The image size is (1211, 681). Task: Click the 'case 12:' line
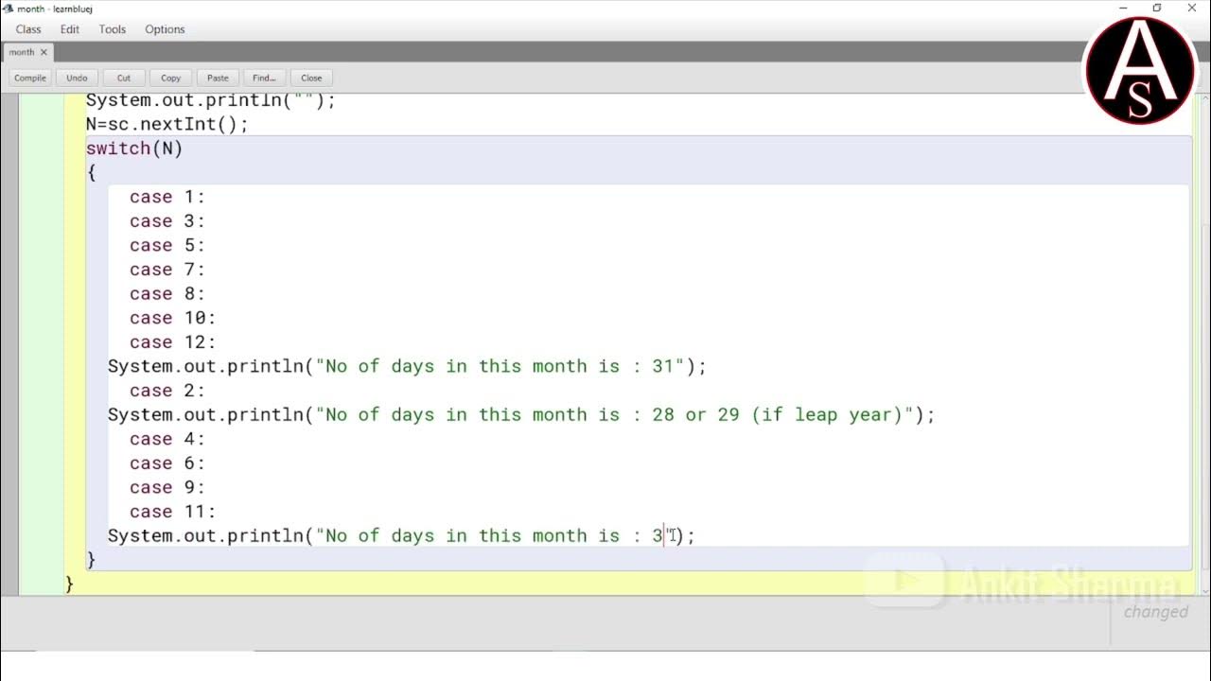pyautogui.click(x=173, y=342)
